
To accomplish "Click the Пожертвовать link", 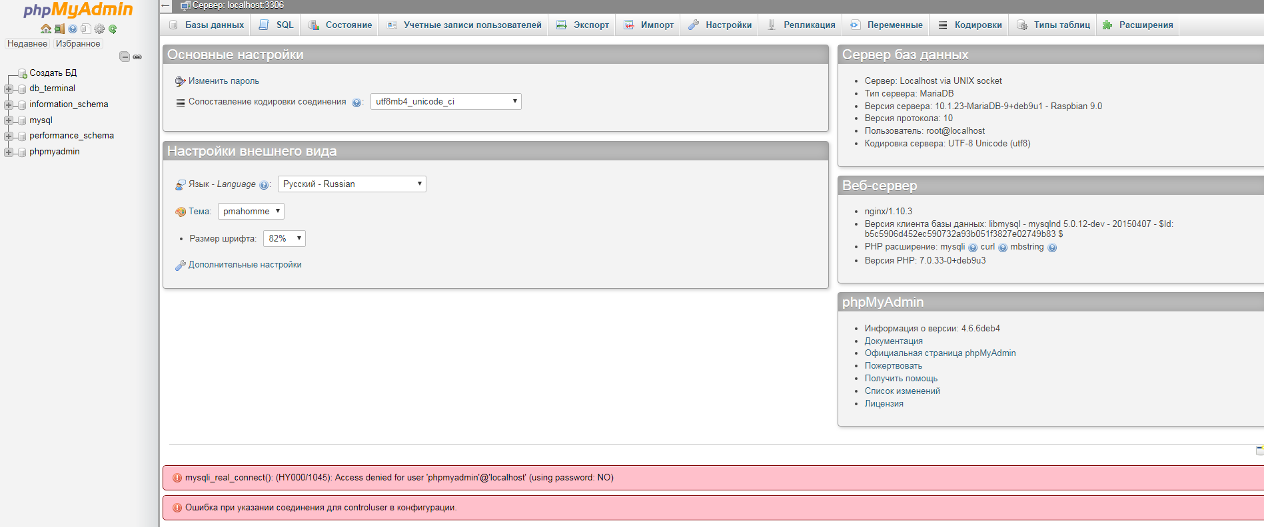I will tap(893, 365).
